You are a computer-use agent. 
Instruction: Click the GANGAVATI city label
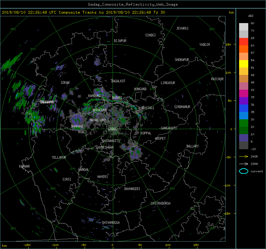click(169, 128)
